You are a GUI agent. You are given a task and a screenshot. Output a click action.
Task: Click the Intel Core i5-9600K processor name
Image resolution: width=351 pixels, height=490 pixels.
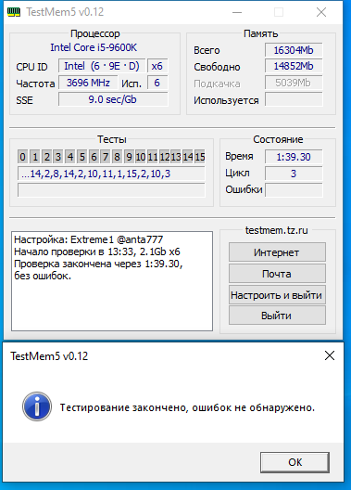(94, 47)
